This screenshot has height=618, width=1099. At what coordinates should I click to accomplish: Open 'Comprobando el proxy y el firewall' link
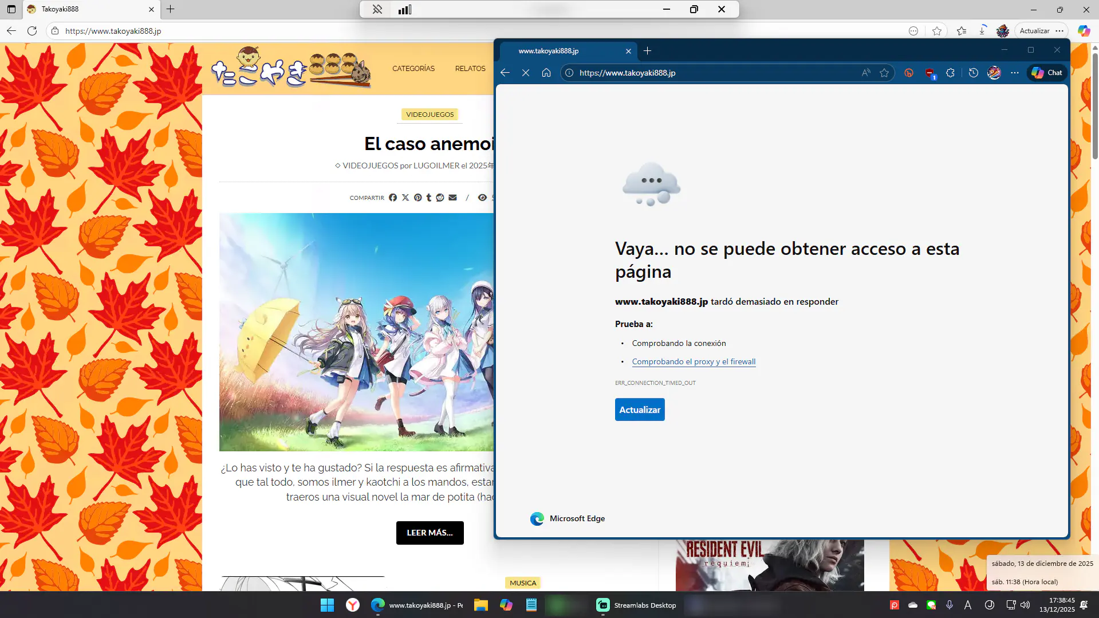[694, 361]
